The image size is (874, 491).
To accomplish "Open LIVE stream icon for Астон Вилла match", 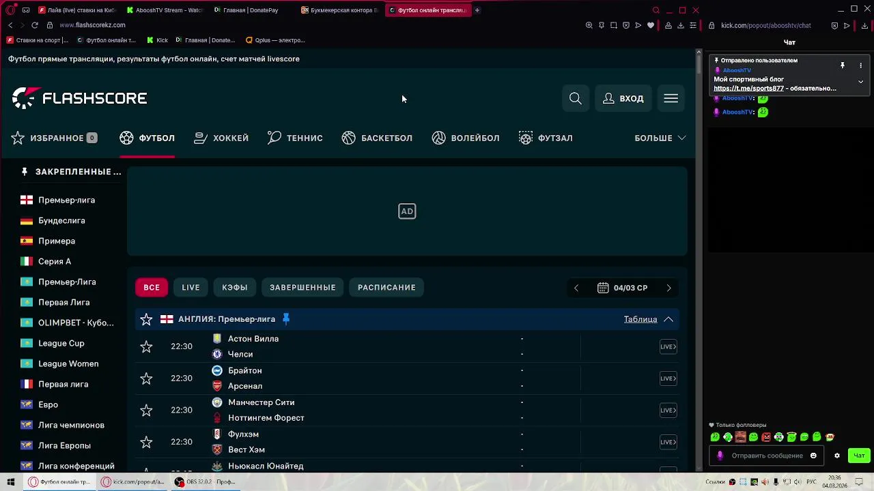I will coord(668,346).
